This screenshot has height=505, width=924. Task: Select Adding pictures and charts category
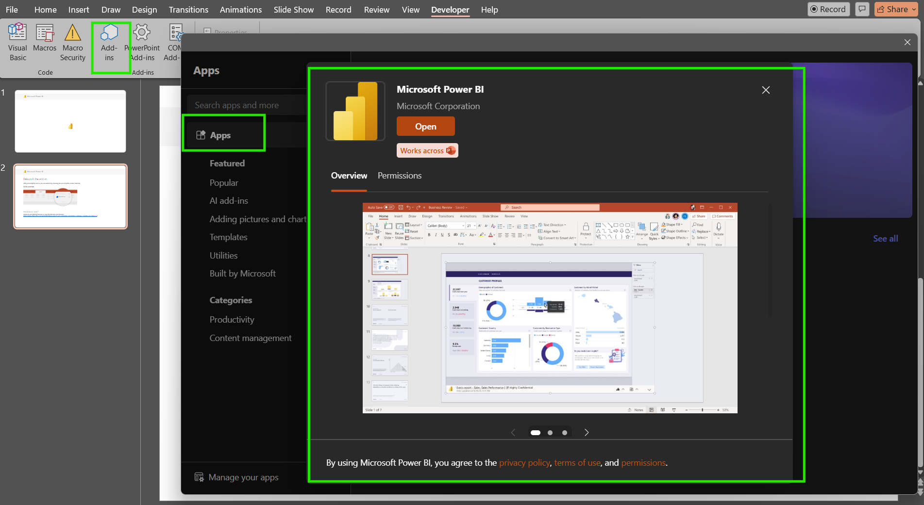pyautogui.click(x=258, y=219)
